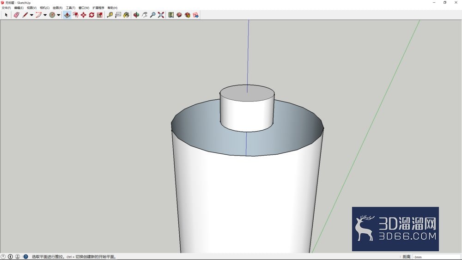The image size is (462, 260).
Task: Open the 工具(T) menu
Action: coord(71,8)
